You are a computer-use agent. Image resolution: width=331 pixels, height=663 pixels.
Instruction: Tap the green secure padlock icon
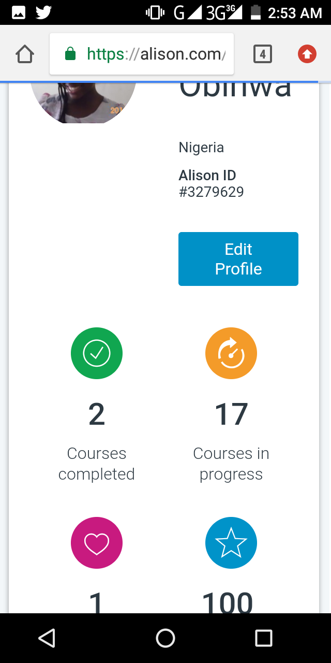tap(71, 54)
